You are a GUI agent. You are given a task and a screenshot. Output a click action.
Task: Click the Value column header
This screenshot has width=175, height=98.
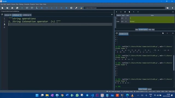click(152, 16)
